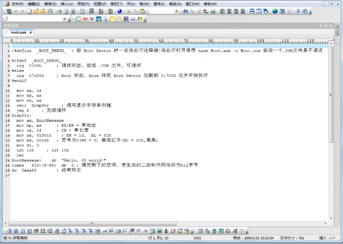Open the browser globe icon left of scissors
The width and height of the screenshot is (343, 244).
click(x=120, y=11)
